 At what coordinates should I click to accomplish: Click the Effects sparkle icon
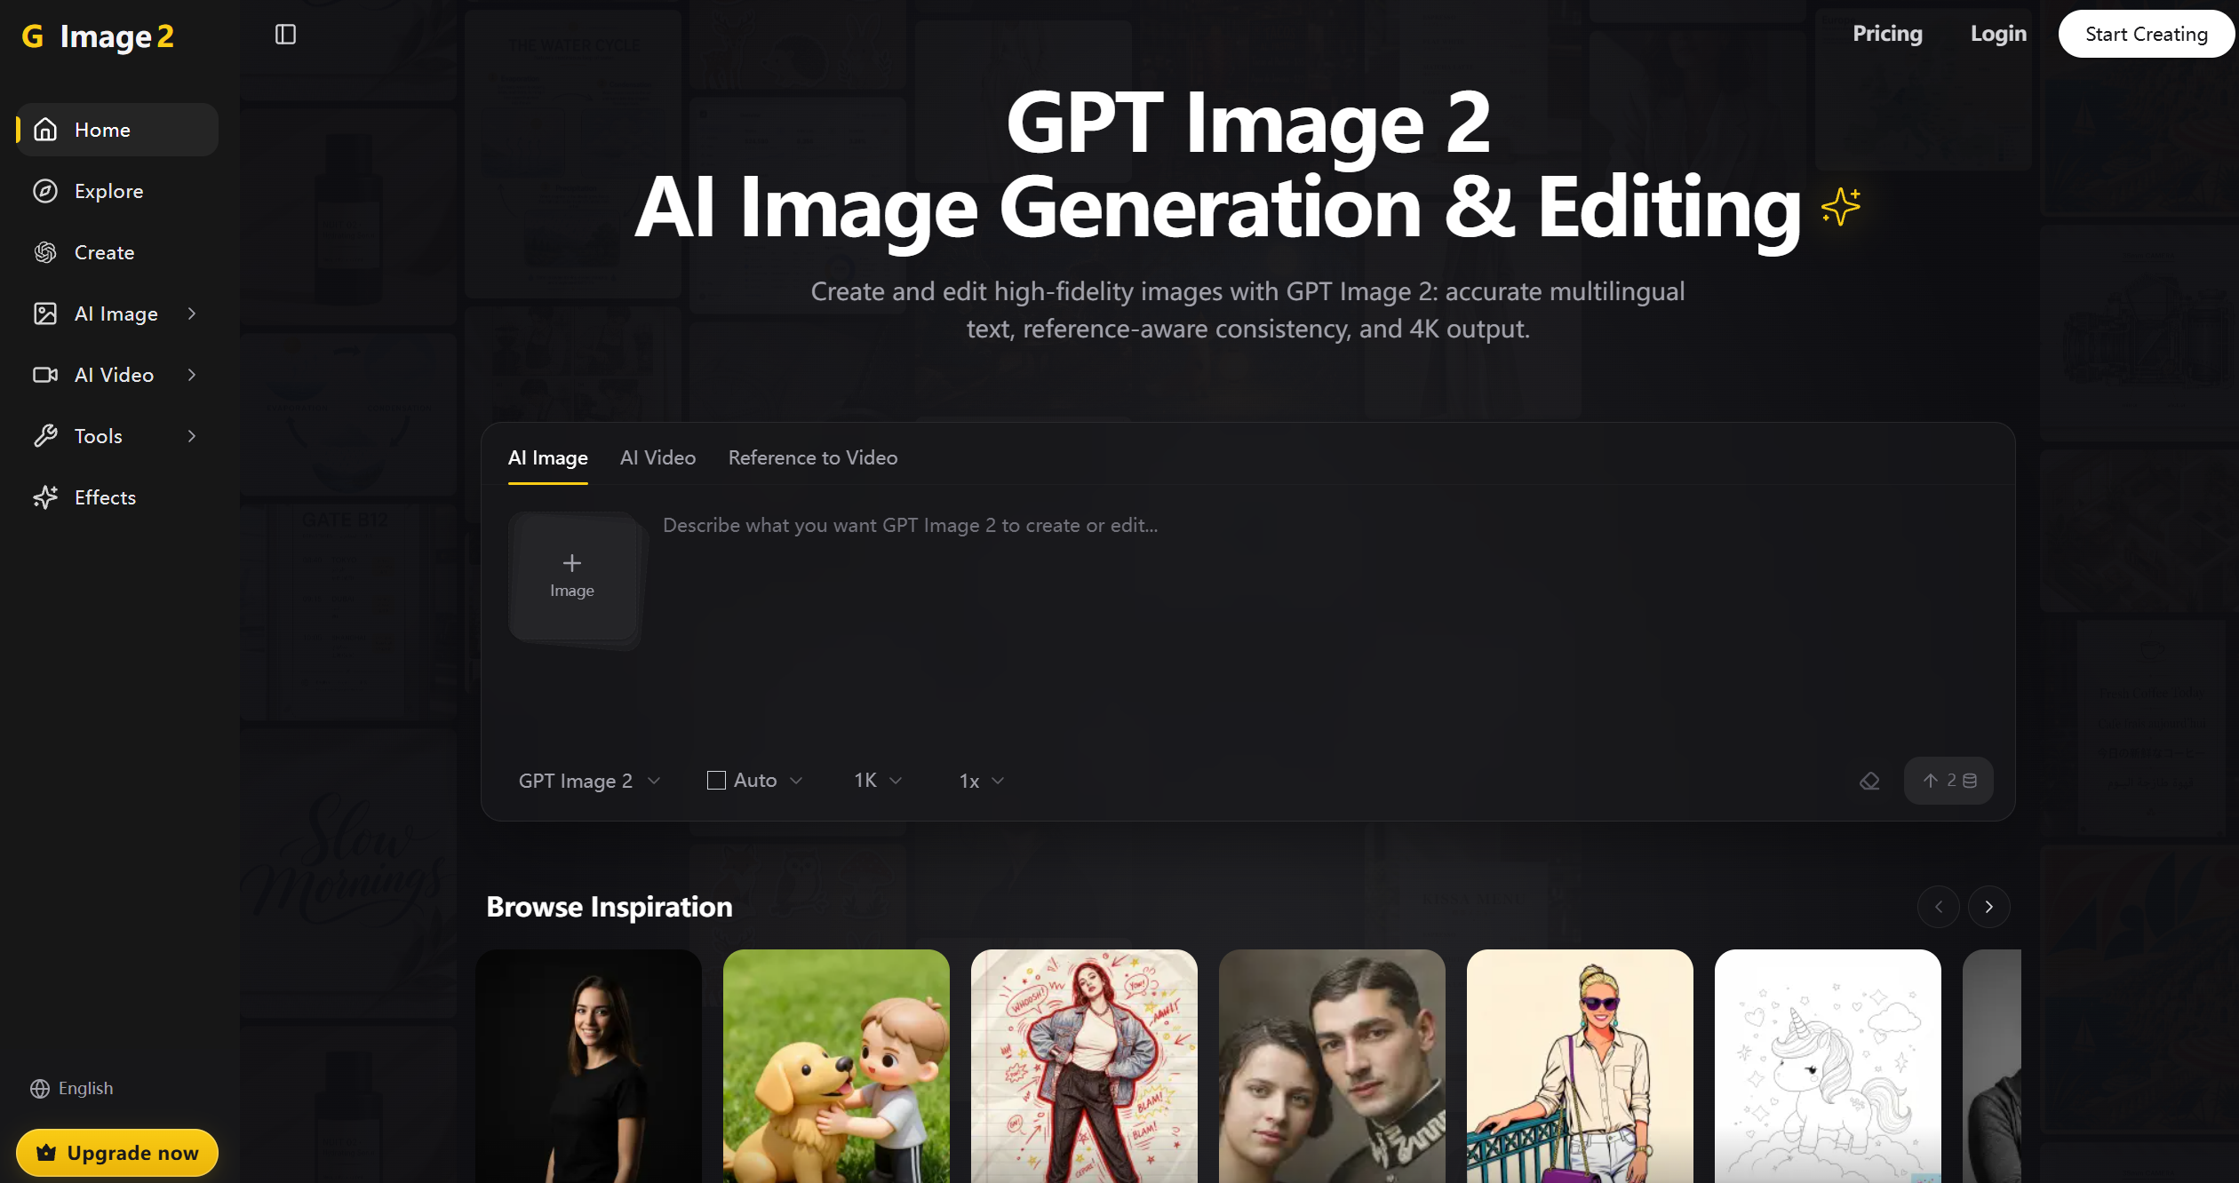pos(45,497)
